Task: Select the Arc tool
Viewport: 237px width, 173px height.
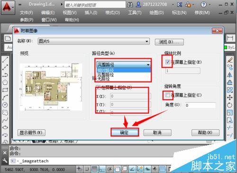Action: pyautogui.click(x=5, y=97)
